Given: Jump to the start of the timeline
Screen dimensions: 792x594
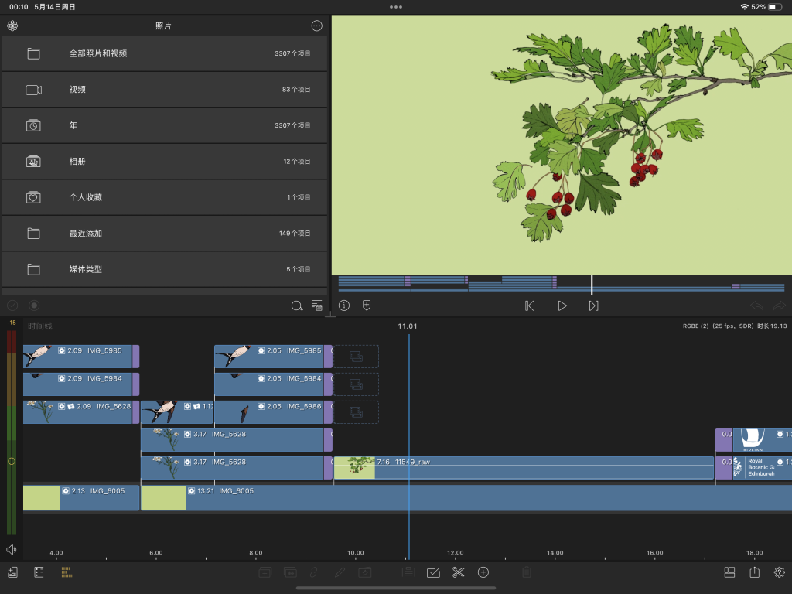Looking at the screenshot, I should (530, 306).
